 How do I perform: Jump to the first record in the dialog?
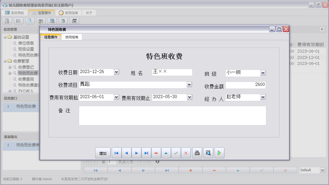click(117, 153)
